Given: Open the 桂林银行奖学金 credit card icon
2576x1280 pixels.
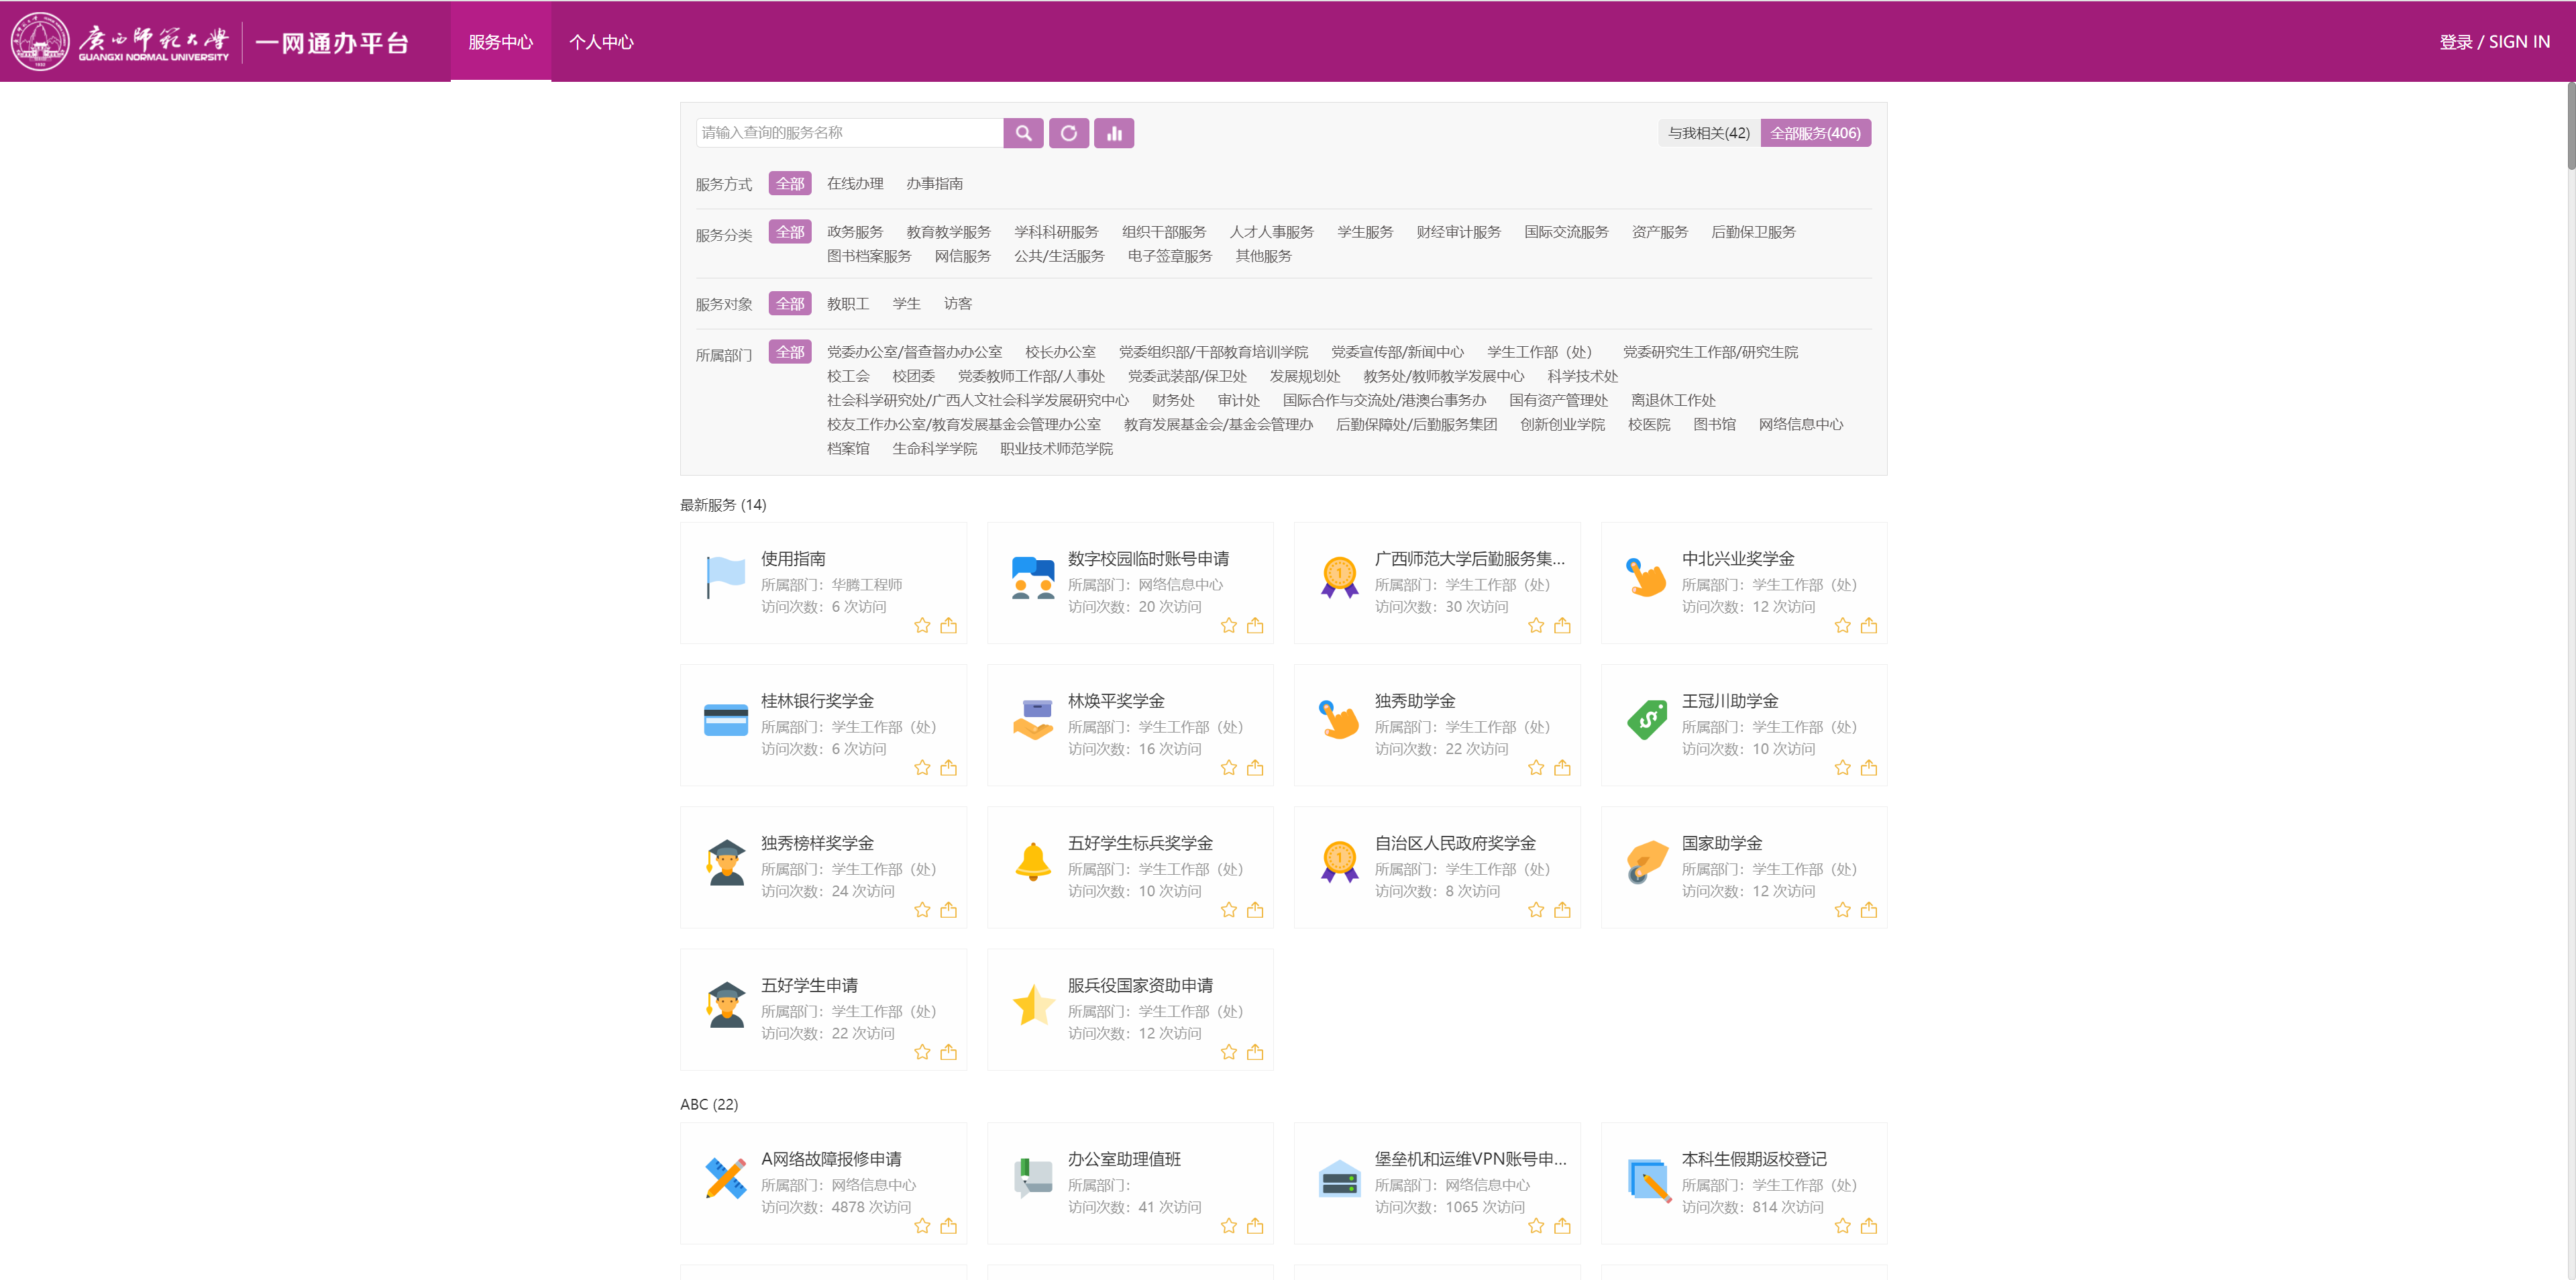Looking at the screenshot, I should tap(725, 720).
